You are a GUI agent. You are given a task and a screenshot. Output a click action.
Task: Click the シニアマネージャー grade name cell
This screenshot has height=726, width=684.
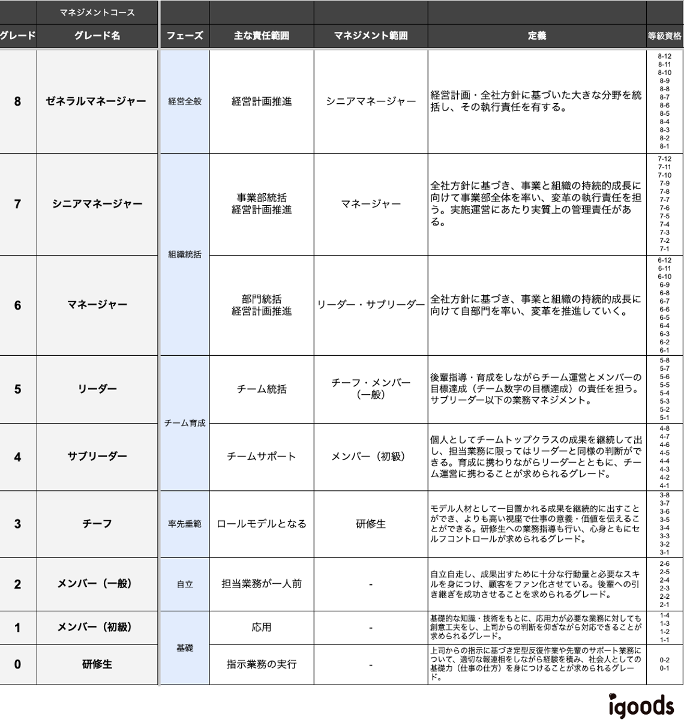[96, 204]
